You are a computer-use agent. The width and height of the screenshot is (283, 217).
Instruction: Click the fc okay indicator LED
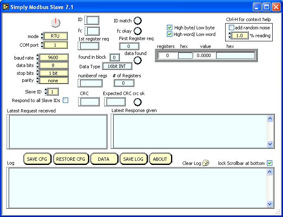tap(138, 31)
